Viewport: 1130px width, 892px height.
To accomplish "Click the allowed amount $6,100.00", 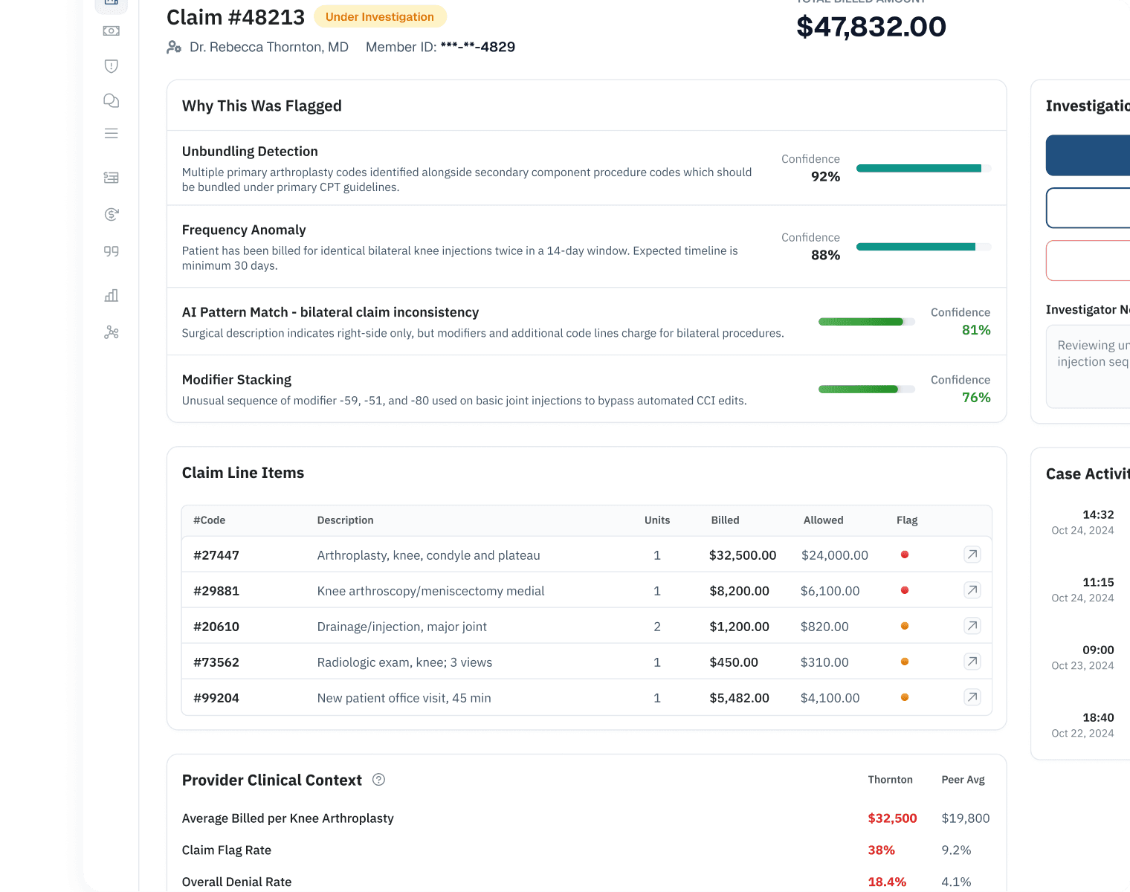I will click(x=830, y=591).
